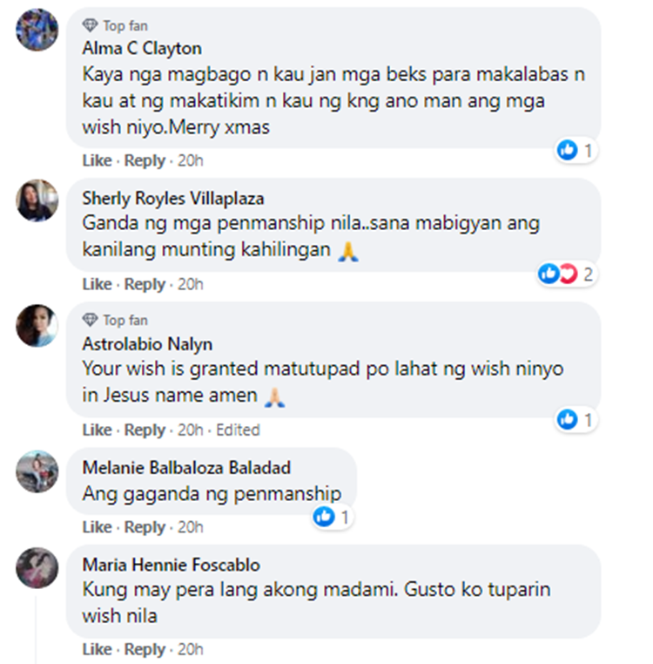View reactions on Sherly's comment
The image size is (653, 664).
566,274
